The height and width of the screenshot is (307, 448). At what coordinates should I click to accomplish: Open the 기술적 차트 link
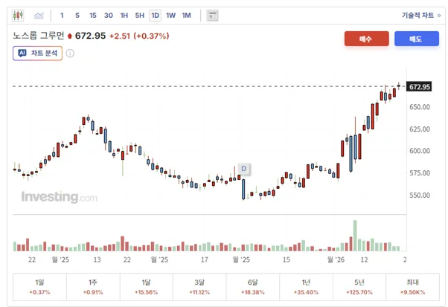coord(421,16)
